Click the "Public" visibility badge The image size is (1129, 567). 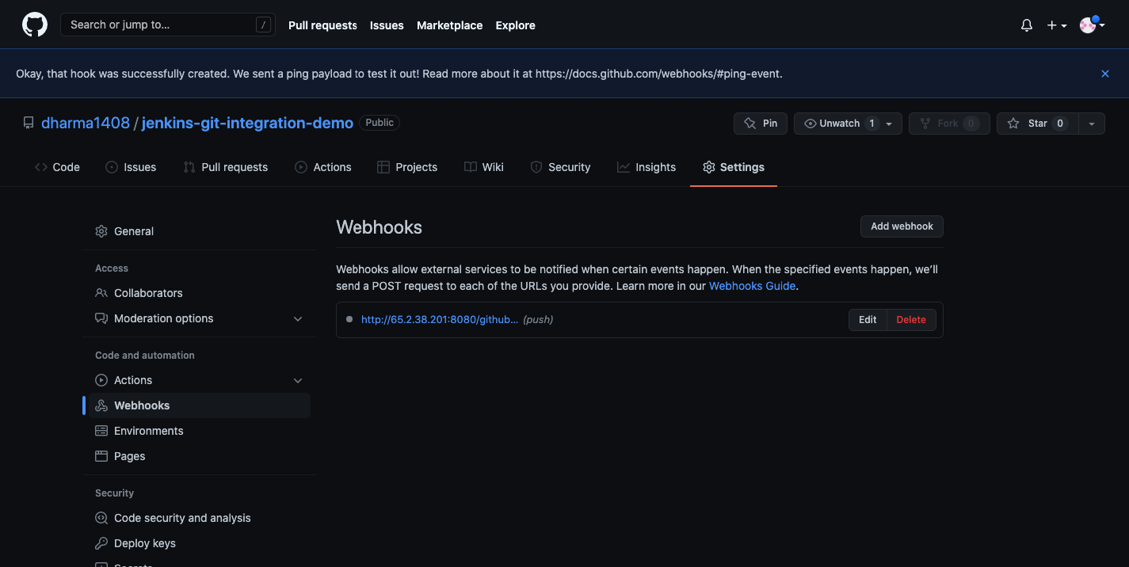click(380, 123)
